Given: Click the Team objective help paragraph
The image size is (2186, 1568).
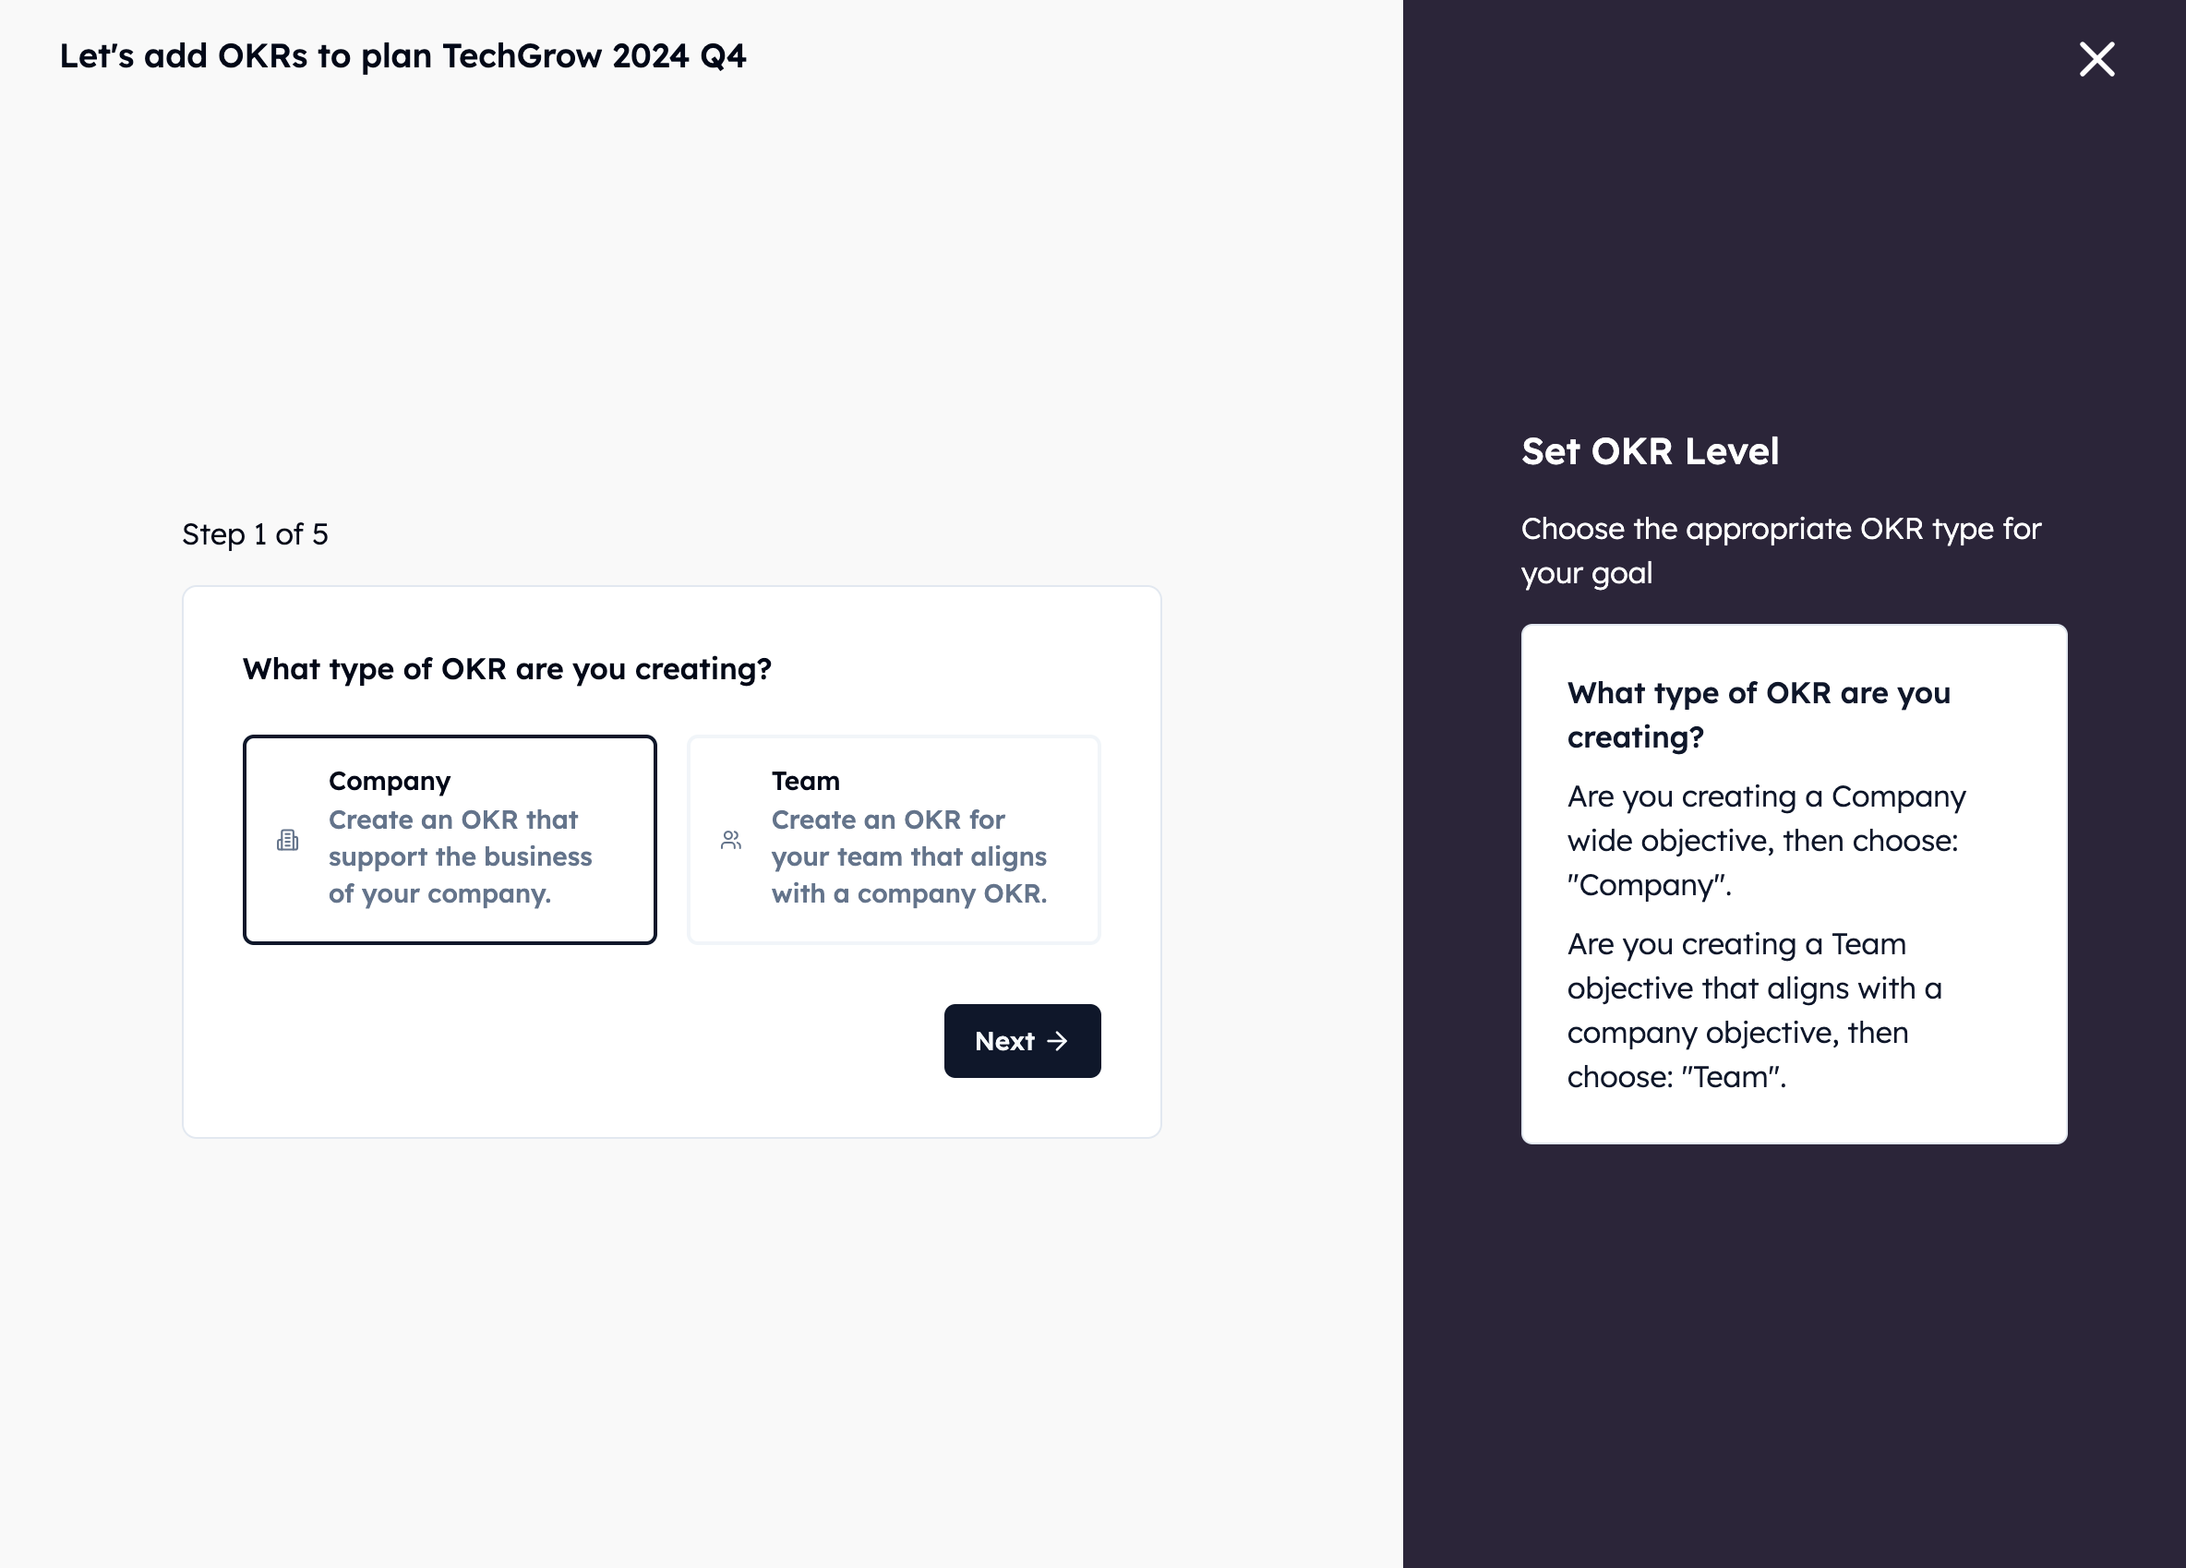Looking at the screenshot, I should 1754,1010.
